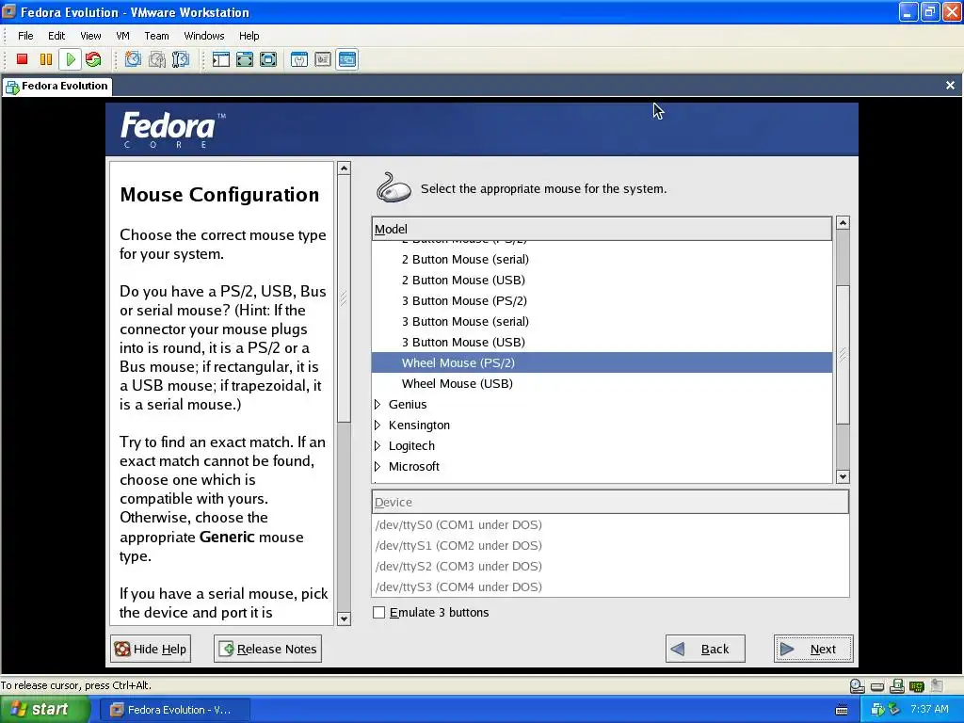Select Wheel Mouse (USB) entry
Viewport: 964px width, 723px height.
(x=602, y=384)
